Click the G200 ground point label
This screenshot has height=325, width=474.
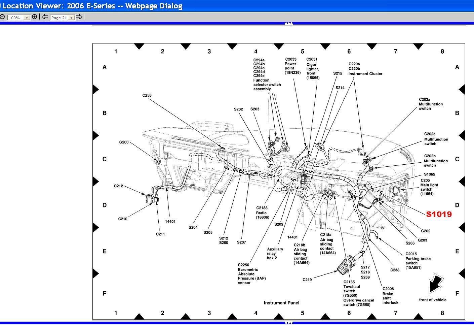click(x=123, y=142)
